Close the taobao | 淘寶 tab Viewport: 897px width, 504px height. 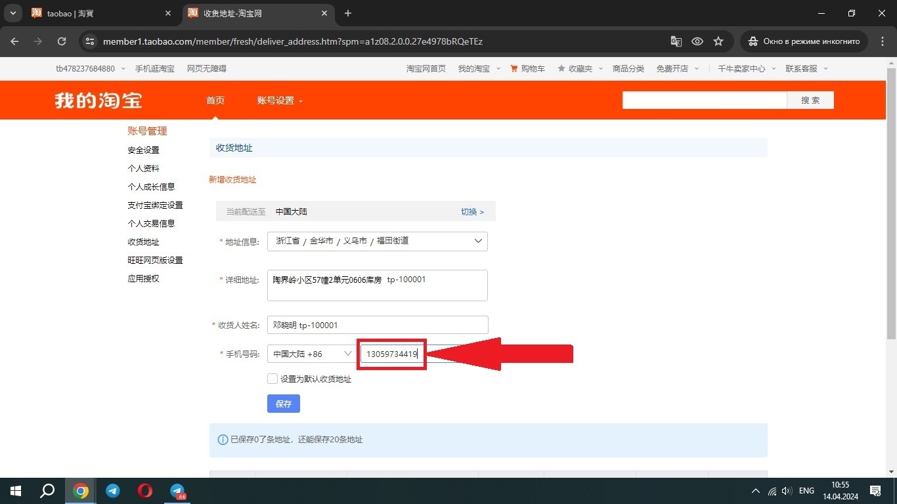tap(168, 13)
